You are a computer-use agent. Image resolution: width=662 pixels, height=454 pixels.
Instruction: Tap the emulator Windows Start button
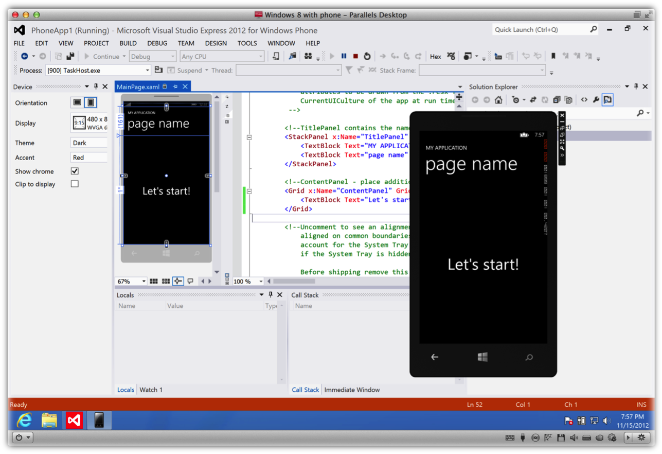pos(482,357)
